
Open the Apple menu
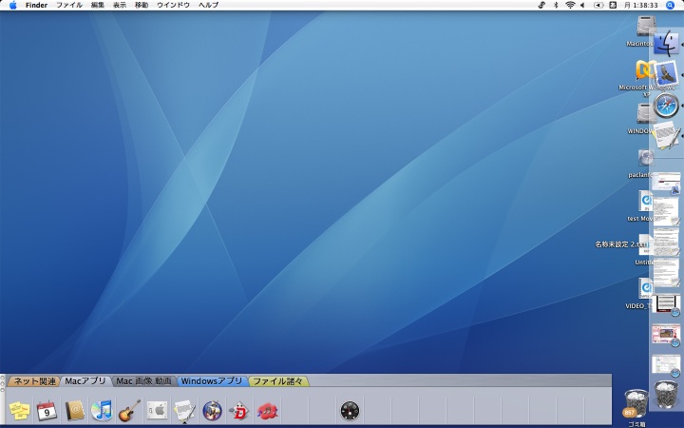click(x=12, y=6)
